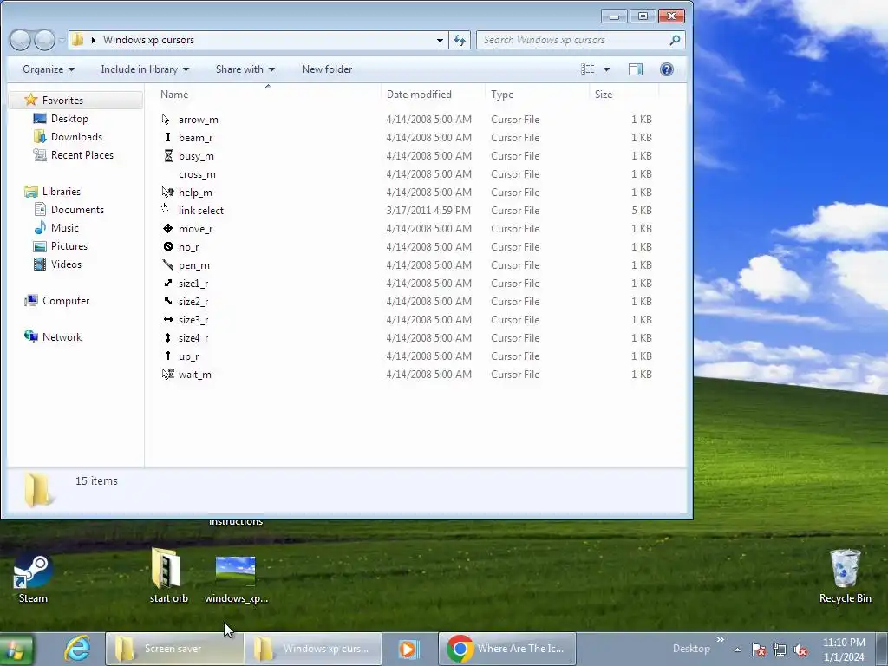Screen dimensions: 888x666
Task: Switch to Chrome taskbar window
Action: [506, 649]
